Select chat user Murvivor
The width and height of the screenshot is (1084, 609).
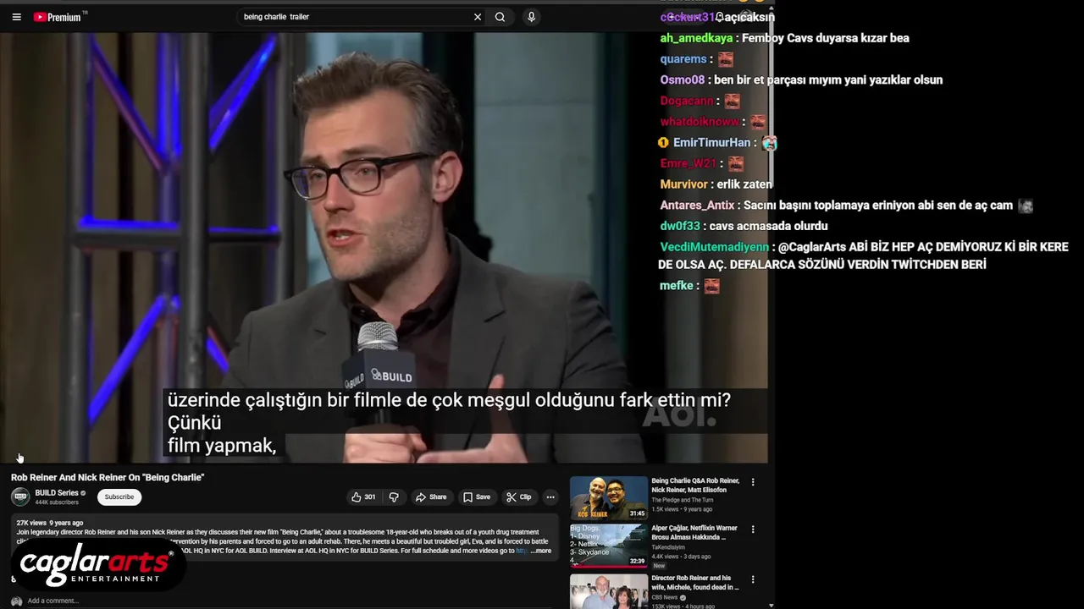point(683,184)
